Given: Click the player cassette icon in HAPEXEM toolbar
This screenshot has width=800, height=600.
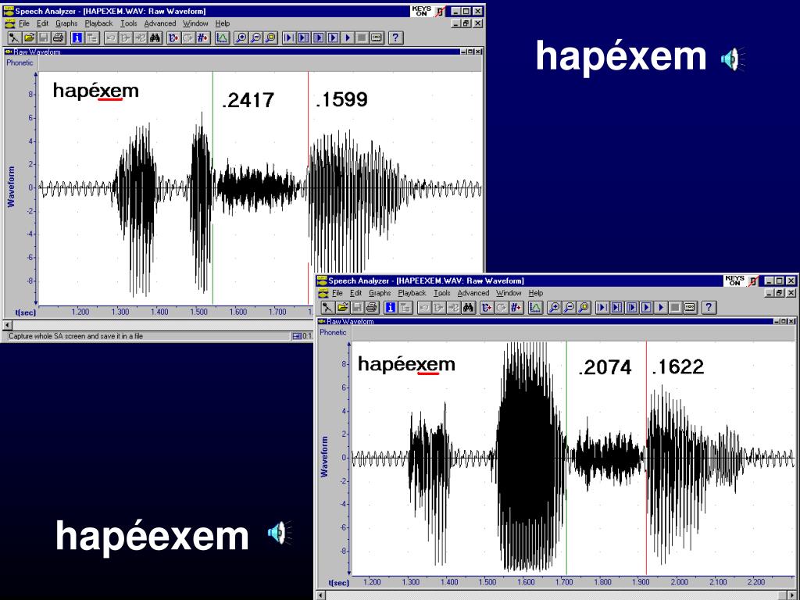Looking at the screenshot, I should click(377, 37).
